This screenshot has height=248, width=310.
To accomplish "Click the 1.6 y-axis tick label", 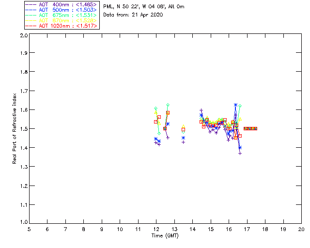I will coord(24,110).
